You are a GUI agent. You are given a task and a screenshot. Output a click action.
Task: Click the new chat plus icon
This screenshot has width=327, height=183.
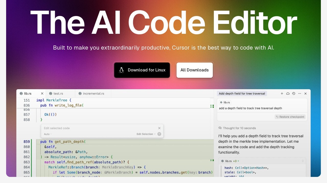[282, 94]
